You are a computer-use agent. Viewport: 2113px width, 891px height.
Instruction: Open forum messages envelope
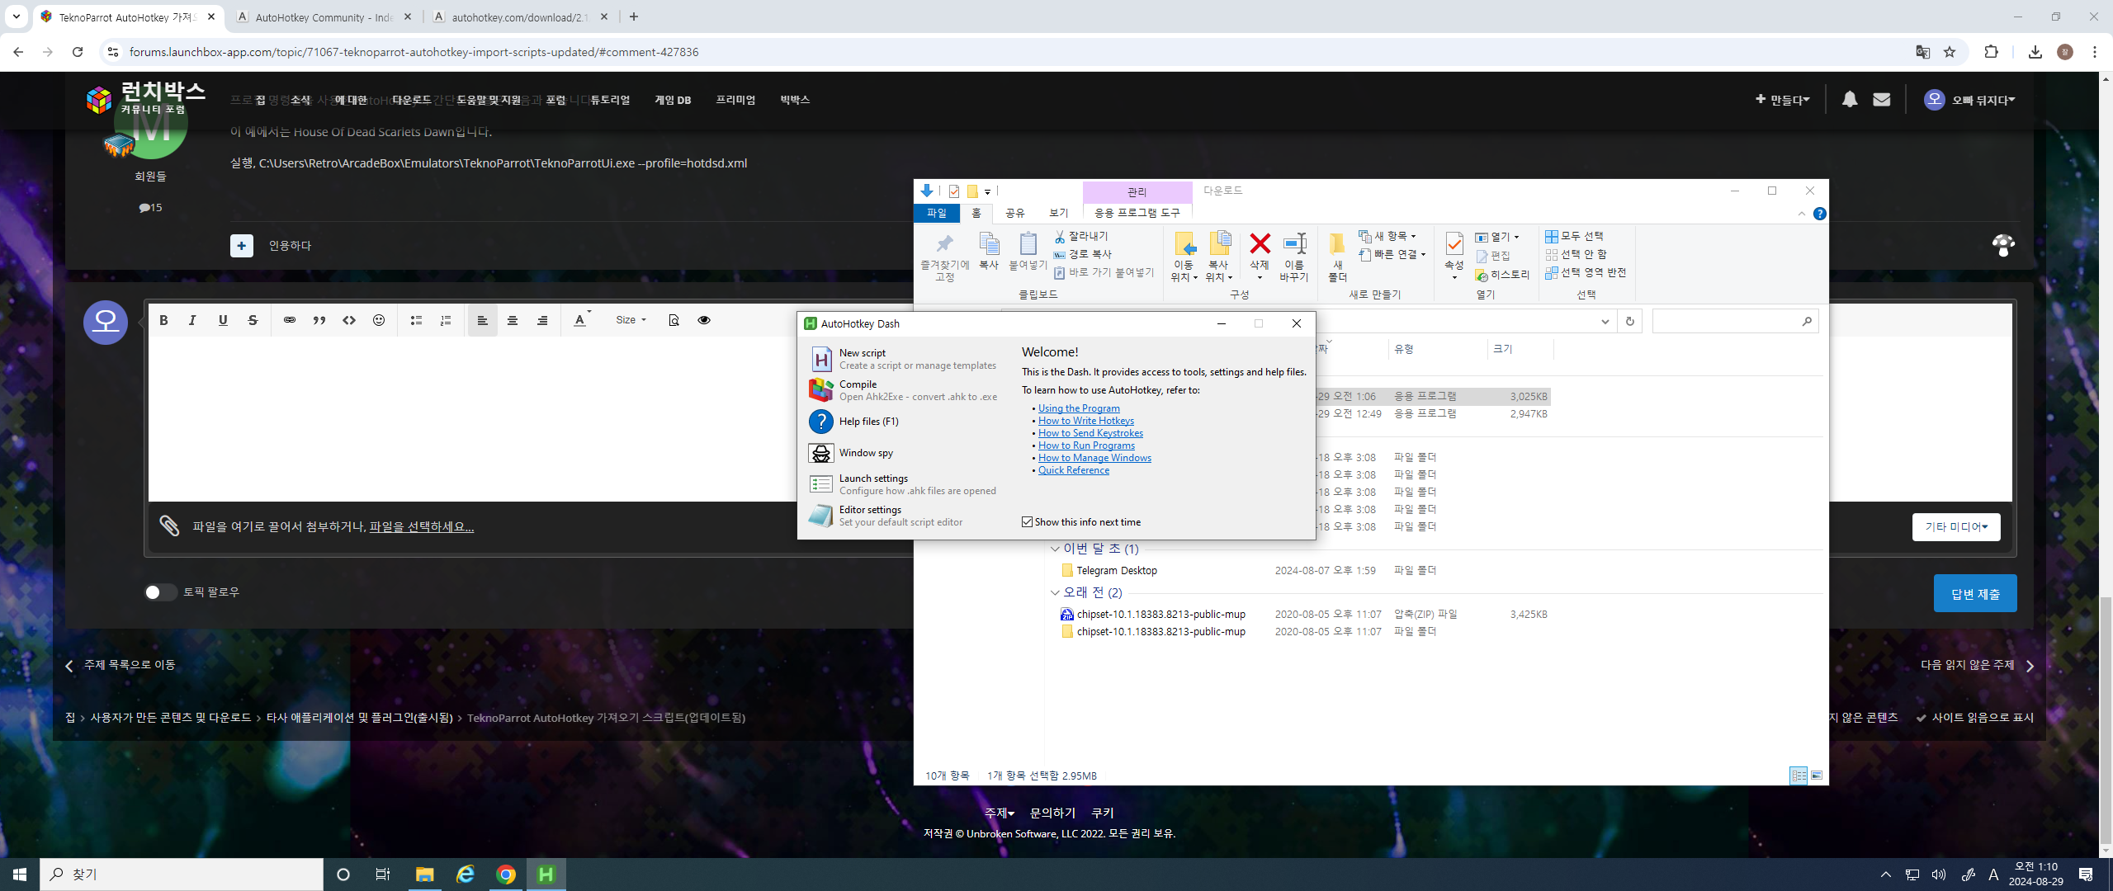[x=1882, y=99]
